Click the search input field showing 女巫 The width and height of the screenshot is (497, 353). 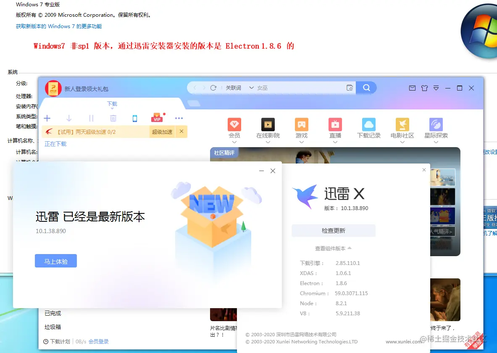(x=300, y=88)
